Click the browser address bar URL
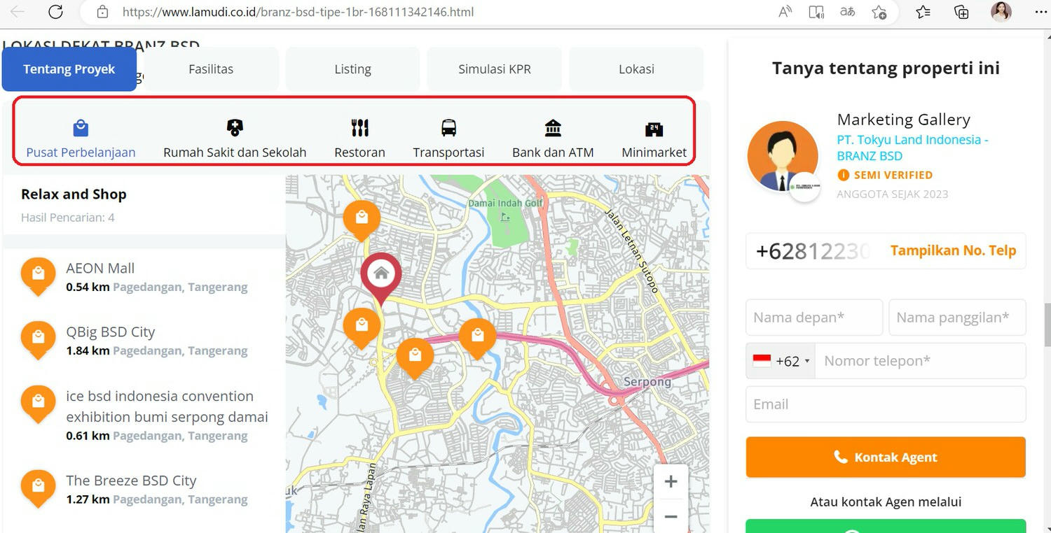Viewport: 1051px width, 533px height. [298, 12]
